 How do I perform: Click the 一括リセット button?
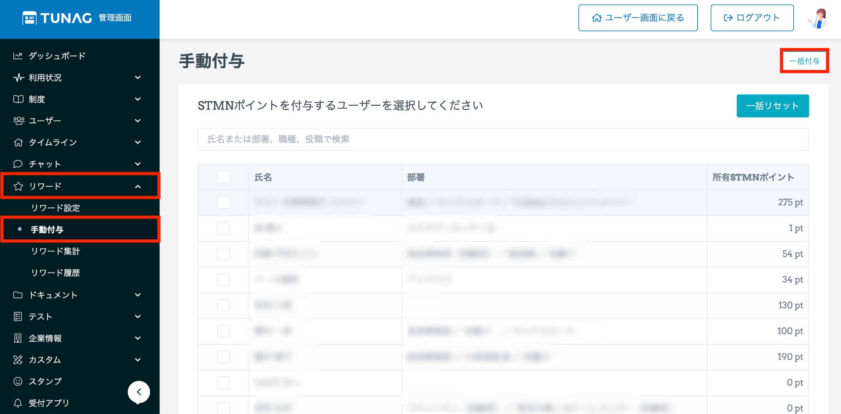pyautogui.click(x=773, y=106)
